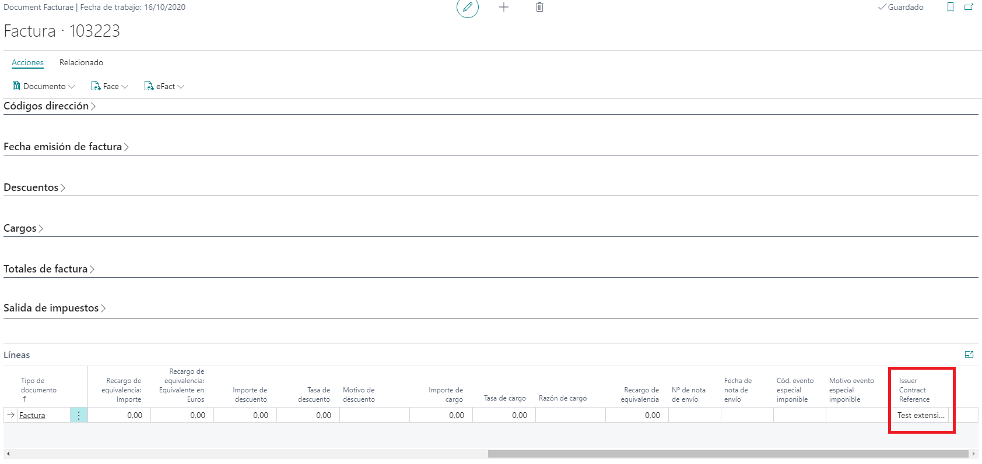
Task: Click the pencil edit icon
Action: pos(467,8)
